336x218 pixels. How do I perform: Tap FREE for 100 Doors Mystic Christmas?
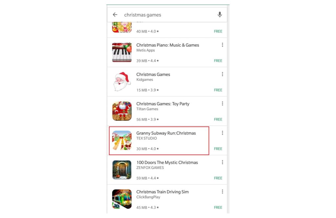pyautogui.click(x=218, y=178)
